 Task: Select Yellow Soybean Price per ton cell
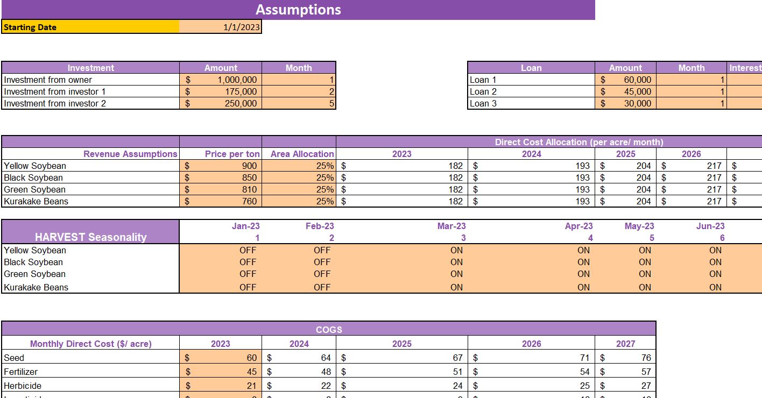point(221,166)
